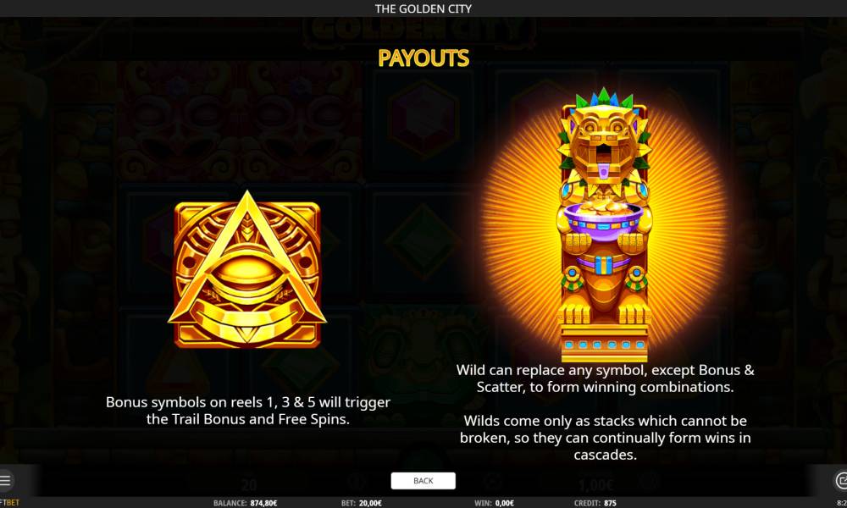
Task: Click the yellow PAYOUTS heading
Action: click(x=423, y=58)
